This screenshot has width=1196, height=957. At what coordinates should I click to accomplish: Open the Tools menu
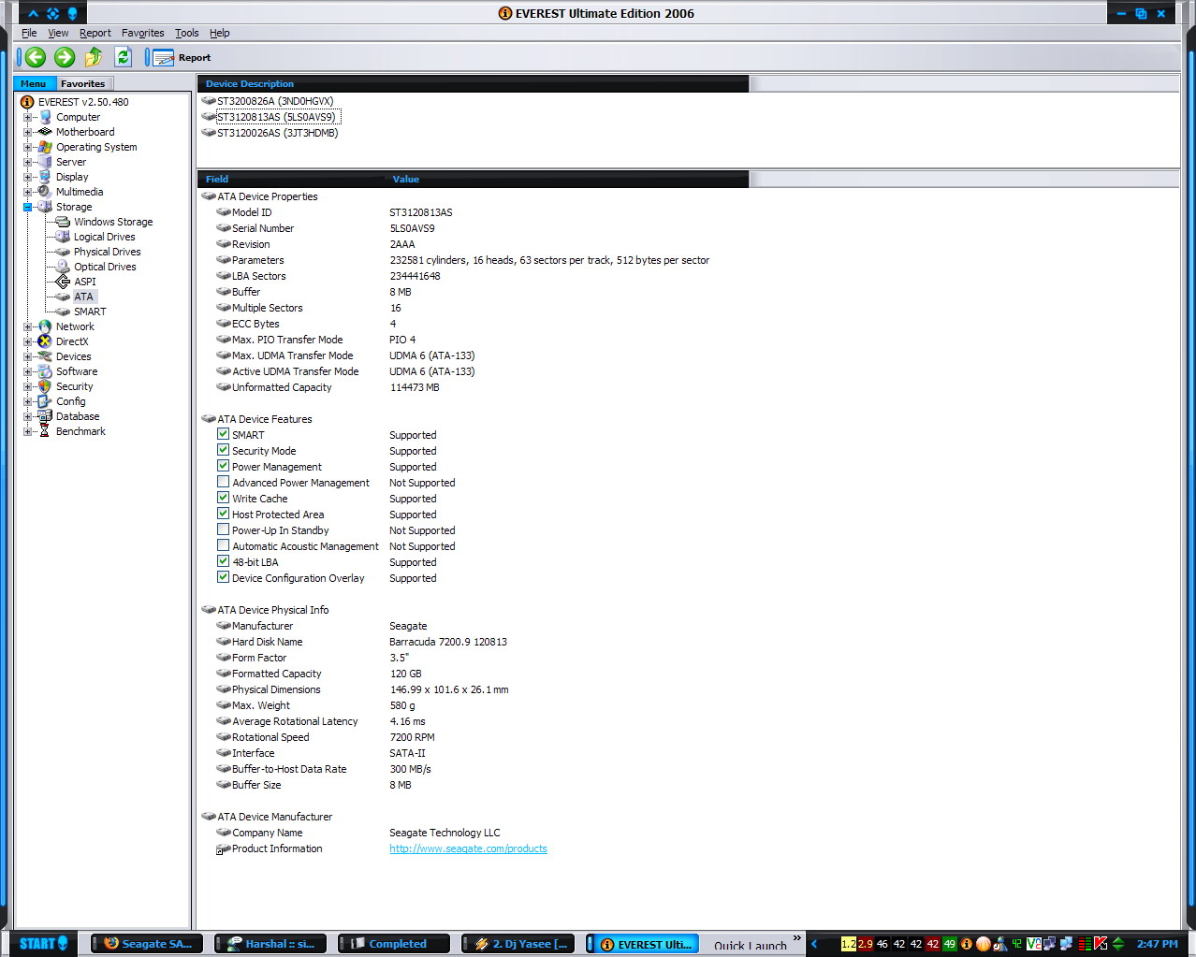pos(187,33)
